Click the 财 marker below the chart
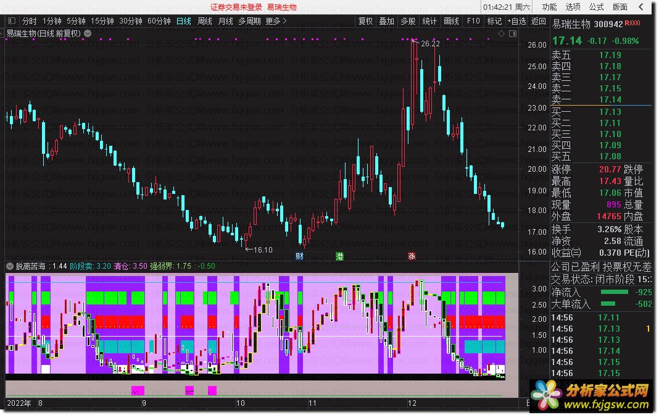Image resolution: width=659 pixels, height=415 pixels. tap(299, 256)
